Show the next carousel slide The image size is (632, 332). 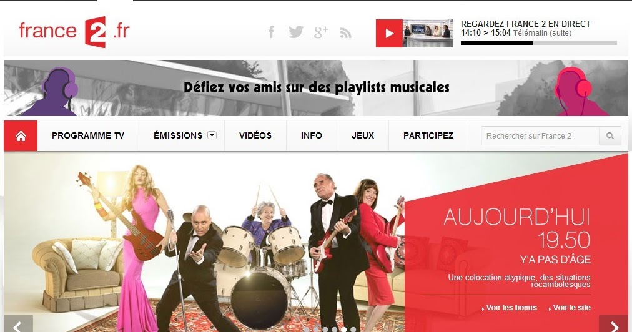pyautogui.click(x=613, y=324)
